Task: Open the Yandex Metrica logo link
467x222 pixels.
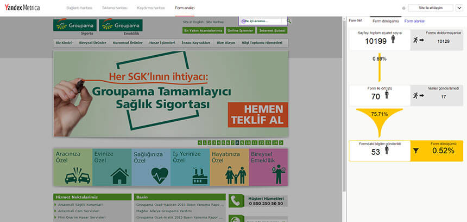Action: pos(22,8)
